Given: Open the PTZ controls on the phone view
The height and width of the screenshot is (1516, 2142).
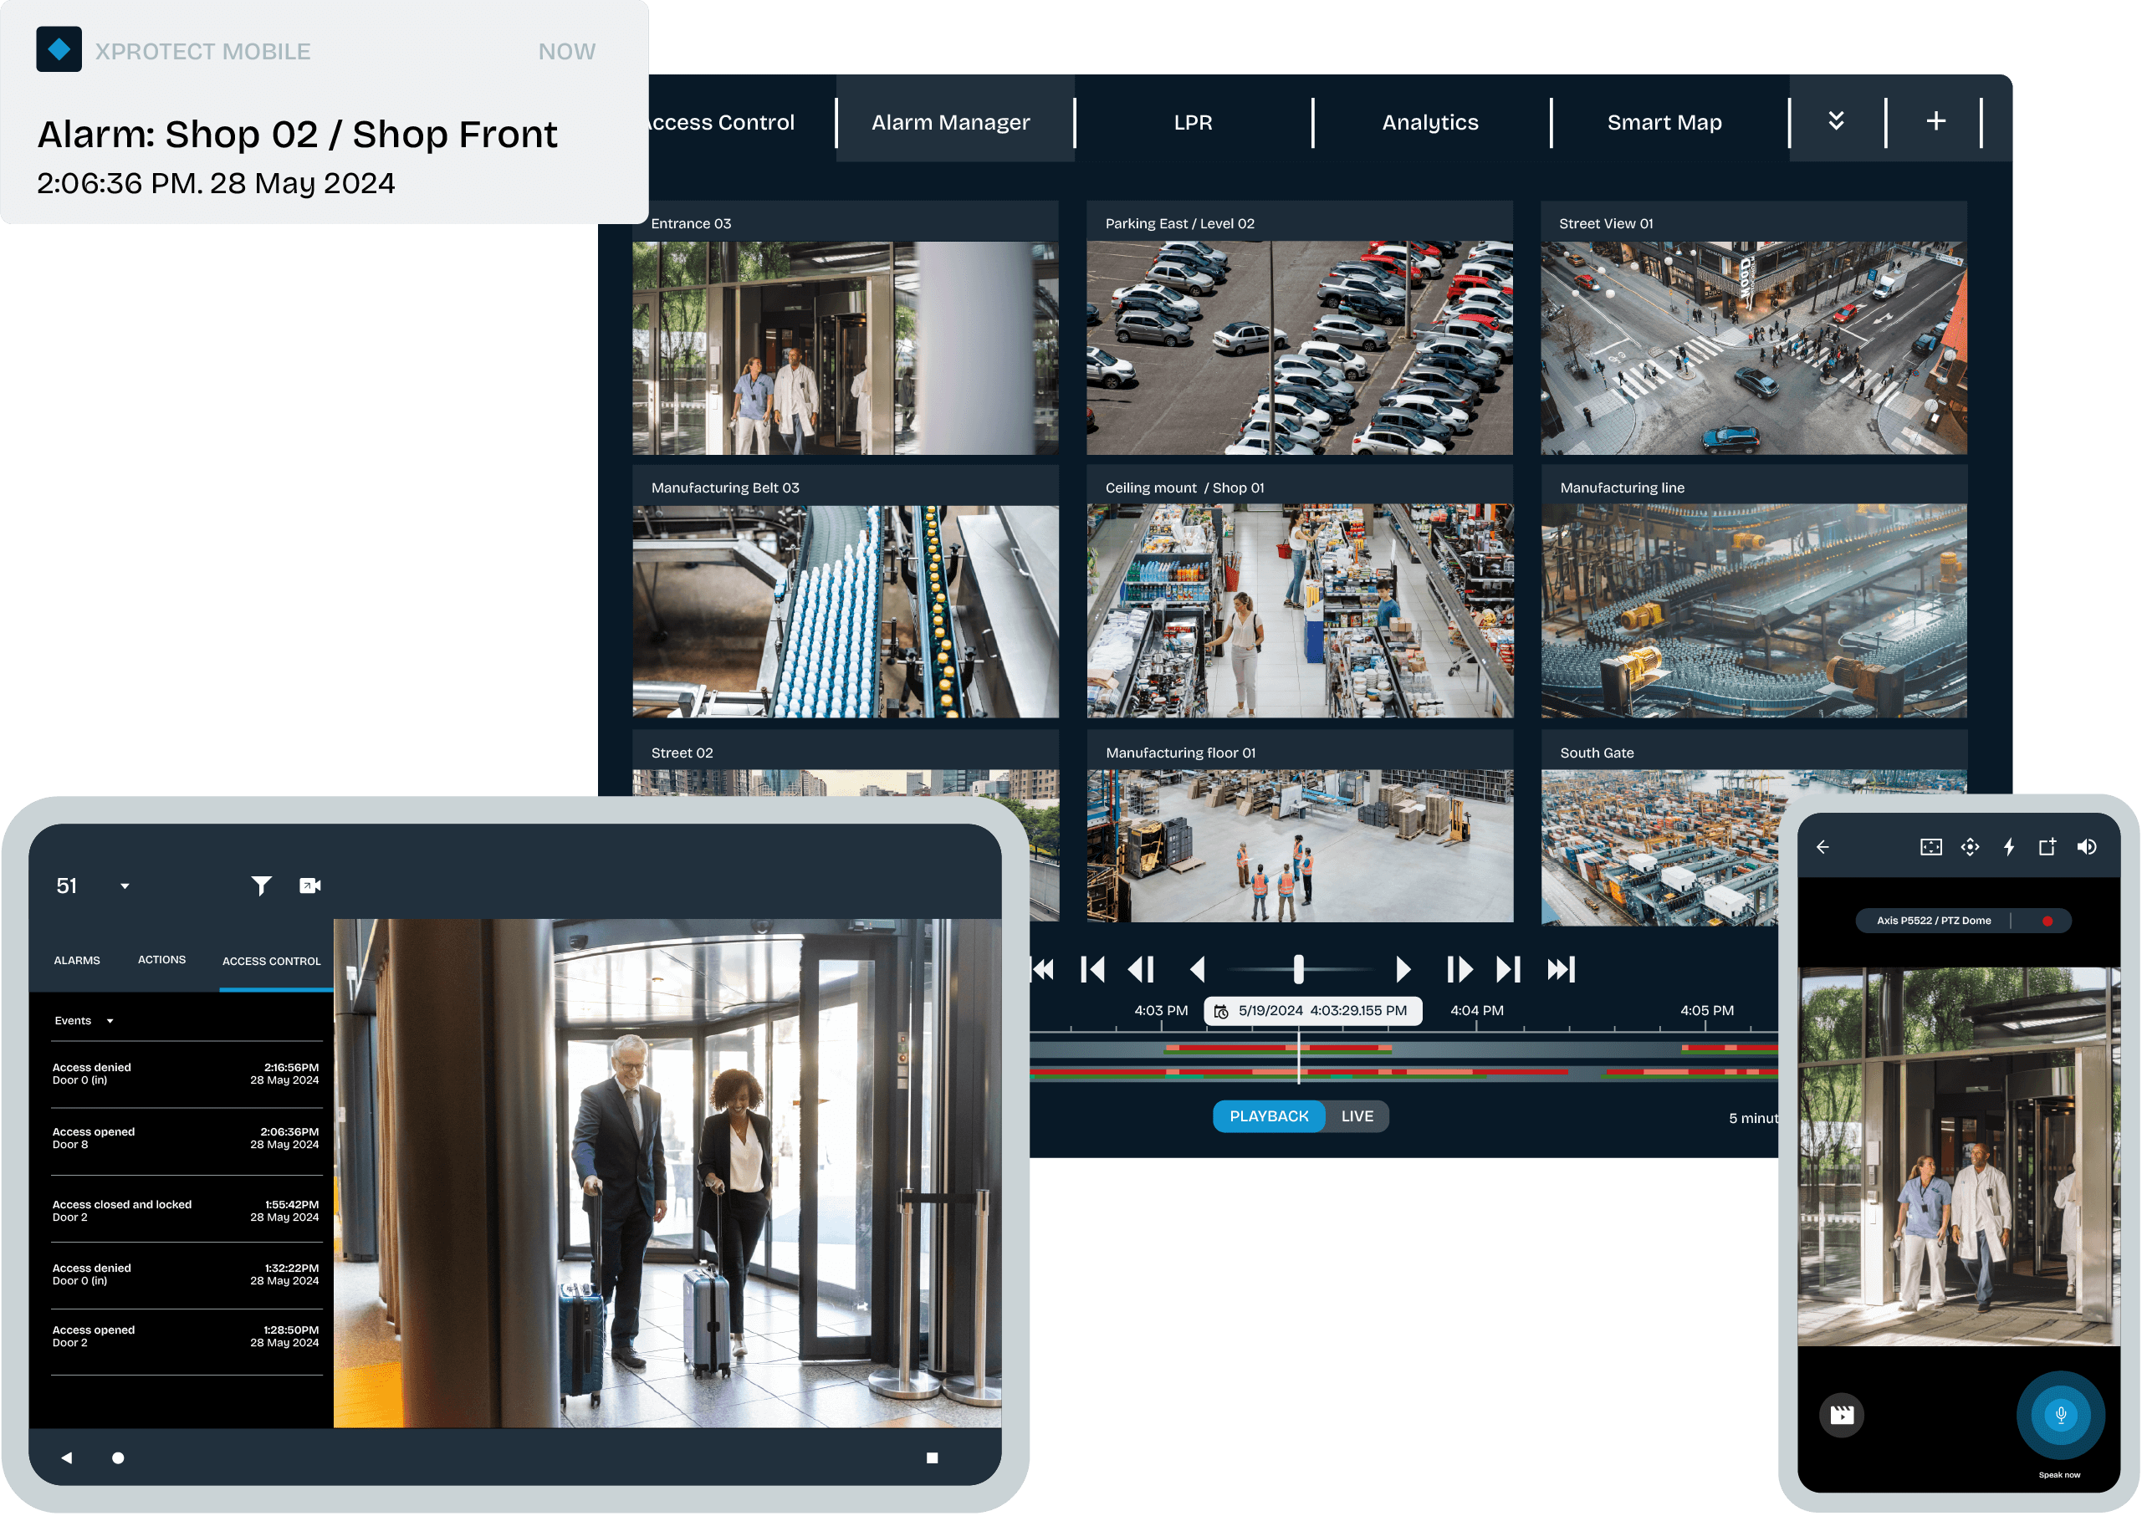Looking at the screenshot, I should pyautogui.click(x=1971, y=848).
